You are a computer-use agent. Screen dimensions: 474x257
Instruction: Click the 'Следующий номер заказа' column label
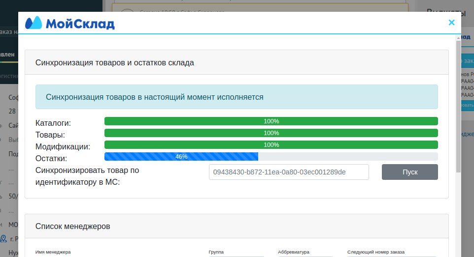[376, 252]
